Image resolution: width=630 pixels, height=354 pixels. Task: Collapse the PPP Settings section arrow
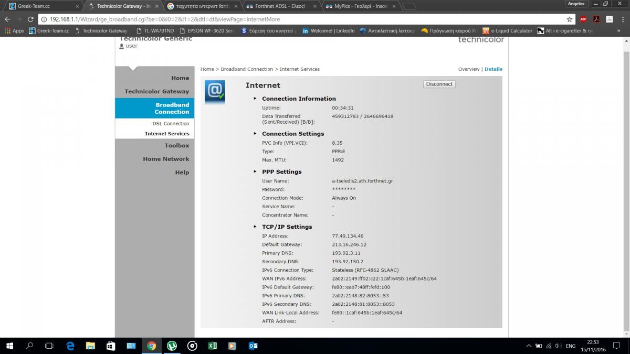255,171
